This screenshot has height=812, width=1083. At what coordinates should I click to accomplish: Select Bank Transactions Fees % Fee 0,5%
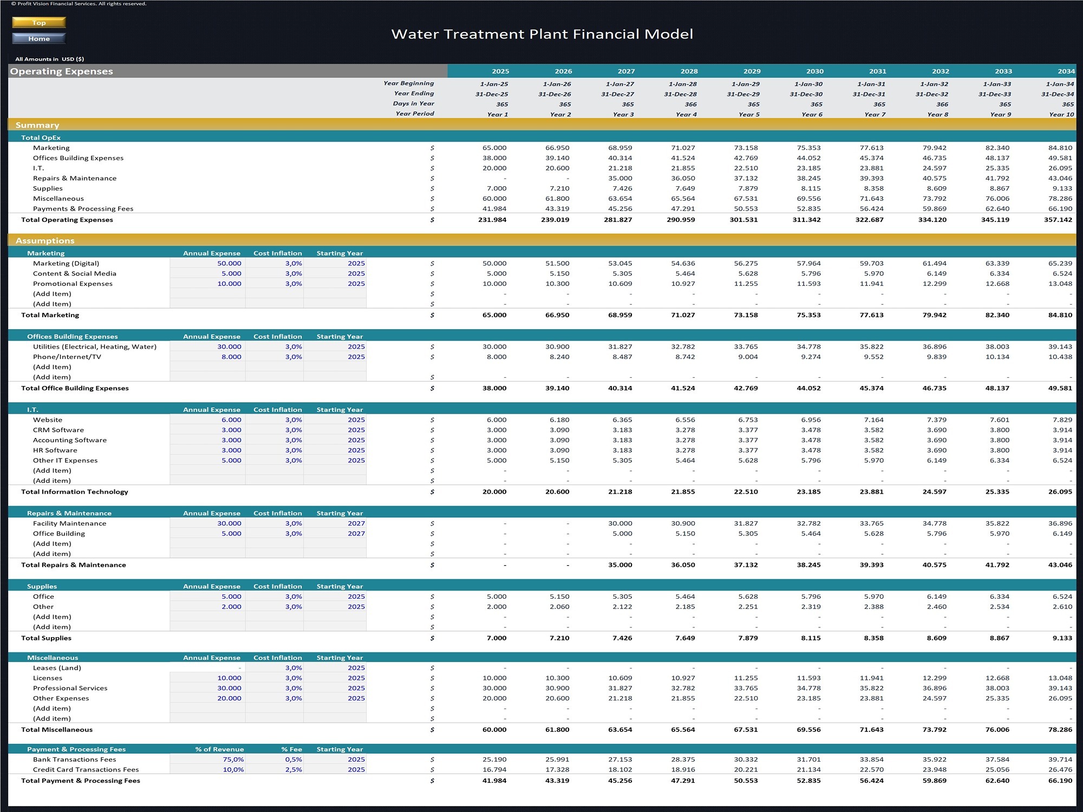tap(275, 759)
